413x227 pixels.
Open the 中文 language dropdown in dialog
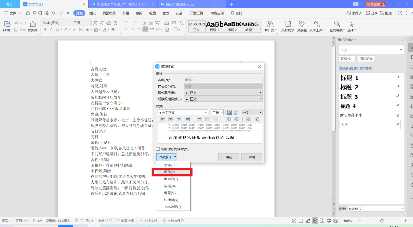252,112
